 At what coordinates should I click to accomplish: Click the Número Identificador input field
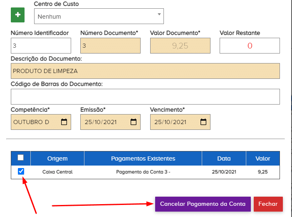(41, 46)
